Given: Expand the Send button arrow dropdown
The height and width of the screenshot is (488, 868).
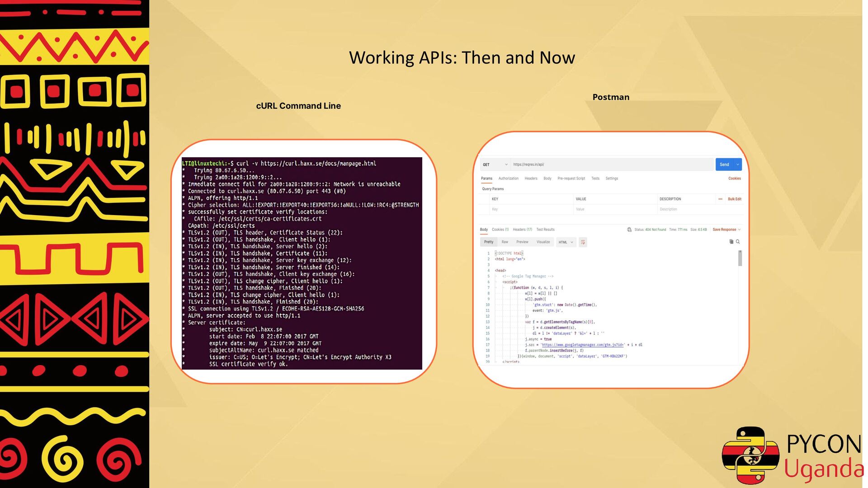Looking at the screenshot, I should pos(738,164).
